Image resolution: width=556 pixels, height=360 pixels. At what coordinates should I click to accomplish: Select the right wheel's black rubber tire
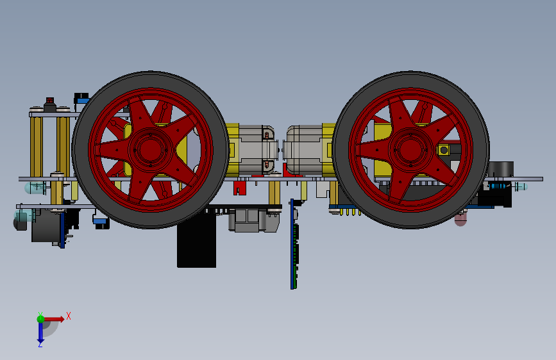click(x=410, y=79)
